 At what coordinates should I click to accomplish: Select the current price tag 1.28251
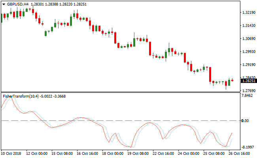248,81
